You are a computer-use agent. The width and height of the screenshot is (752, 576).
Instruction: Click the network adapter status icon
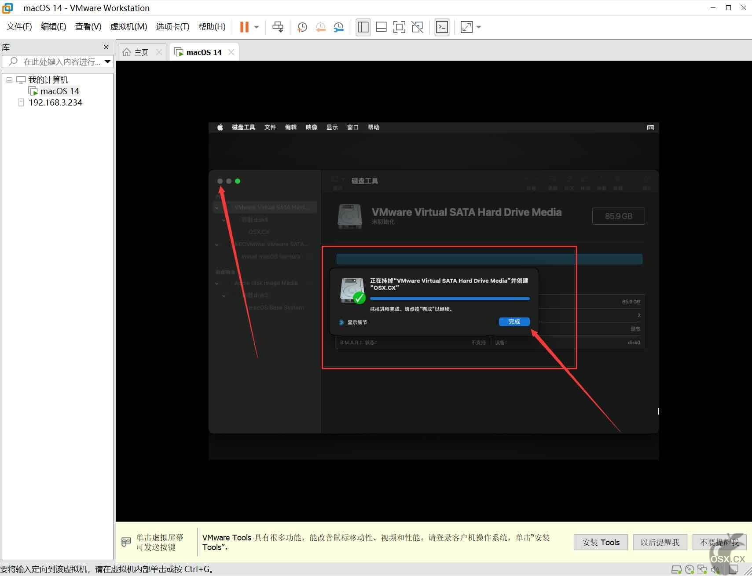click(702, 569)
